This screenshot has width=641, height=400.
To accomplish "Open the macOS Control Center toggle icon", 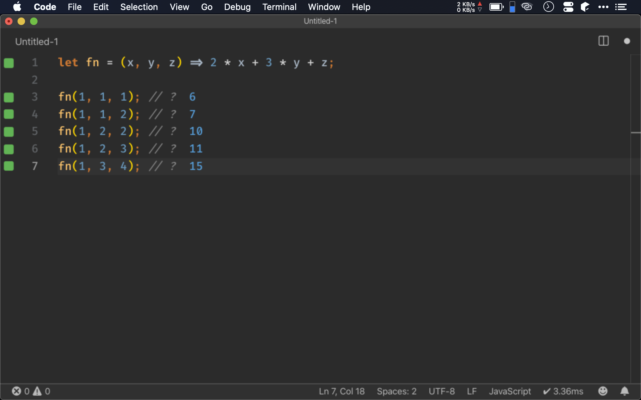I will click(568, 7).
